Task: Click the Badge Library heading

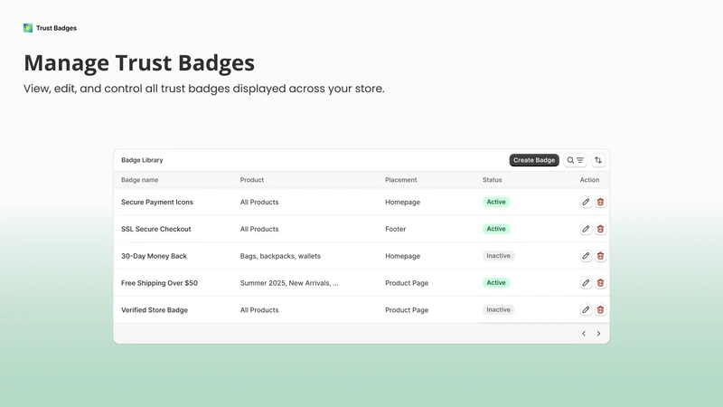Action: click(142, 160)
